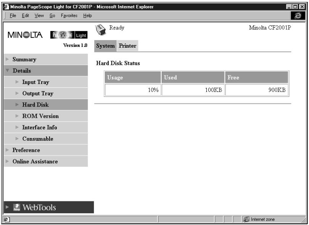
Task: Click the Version 1.0 text
Action: (x=75, y=45)
